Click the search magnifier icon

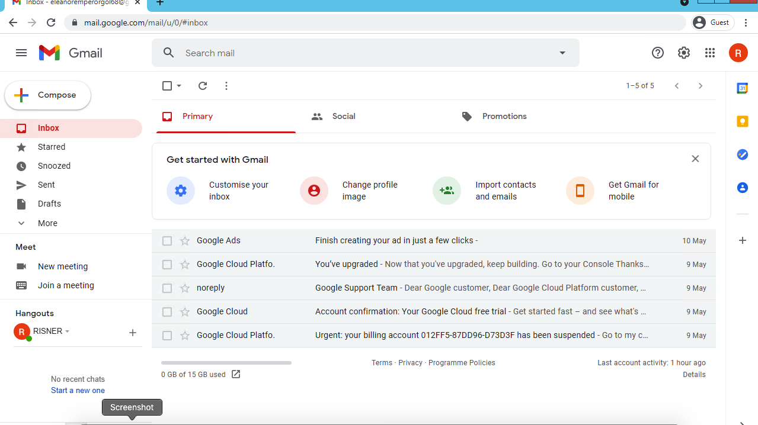169,53
